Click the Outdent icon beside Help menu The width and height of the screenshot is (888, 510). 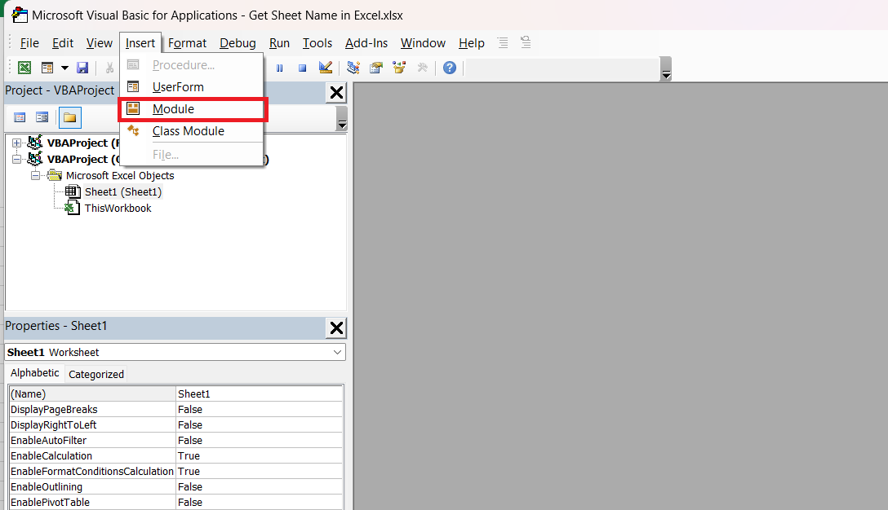[x=526, y=42]
